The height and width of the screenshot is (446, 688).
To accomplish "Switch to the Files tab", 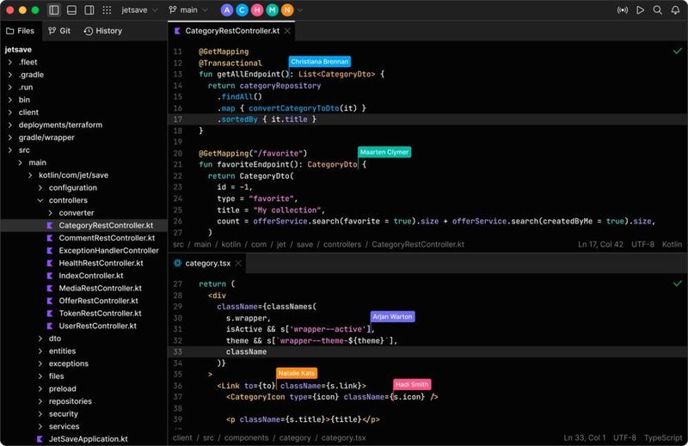I will [20, 31].
